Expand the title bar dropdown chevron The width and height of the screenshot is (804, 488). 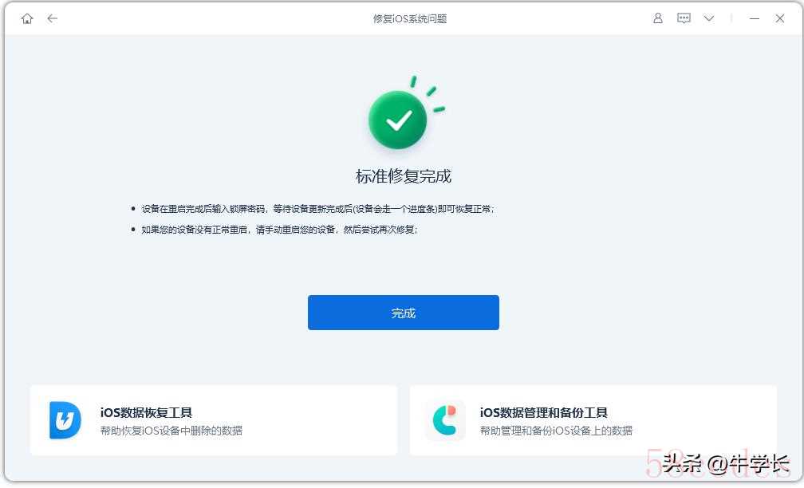coord(709,19)
